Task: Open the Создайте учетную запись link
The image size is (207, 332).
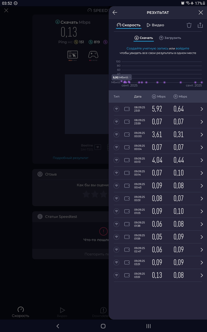Action: coord(147,48)
